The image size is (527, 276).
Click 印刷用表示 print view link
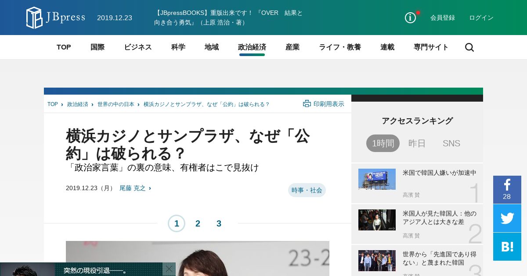coord(329,104)
